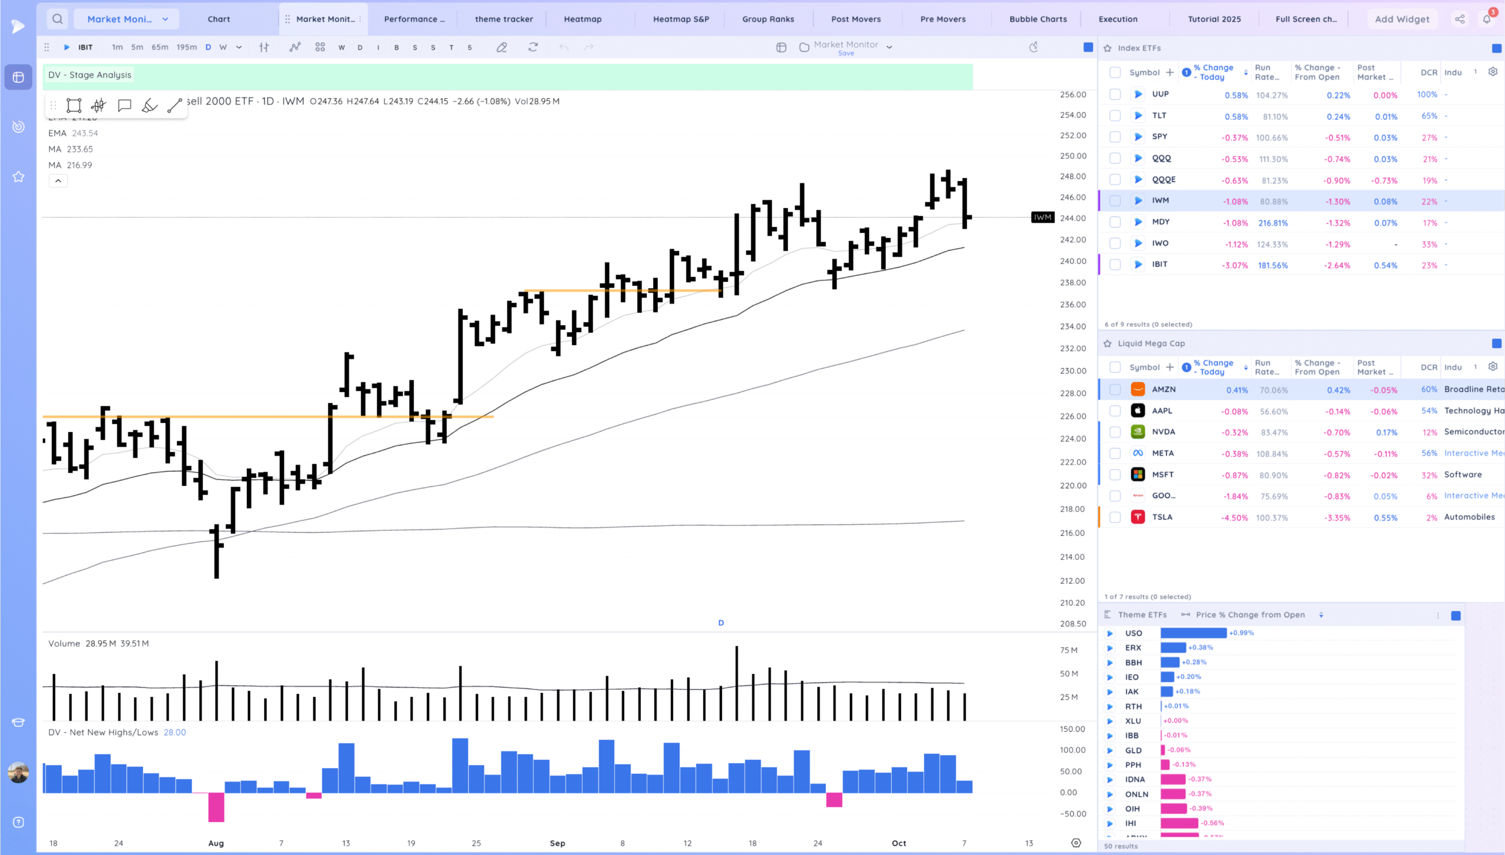Open the Group Ranks tab
Viewport: 1505px width, 855px height.
coord(768,19)
